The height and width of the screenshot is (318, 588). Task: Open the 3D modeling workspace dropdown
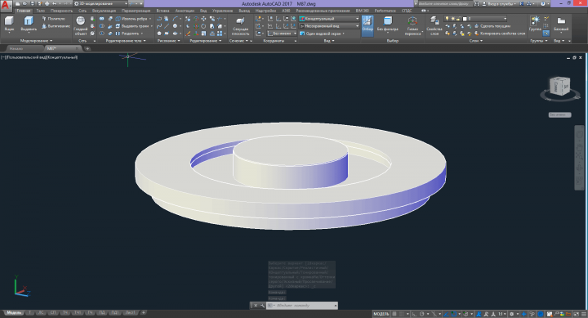coord(100,3)
